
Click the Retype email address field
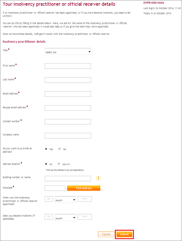(68, 108)
